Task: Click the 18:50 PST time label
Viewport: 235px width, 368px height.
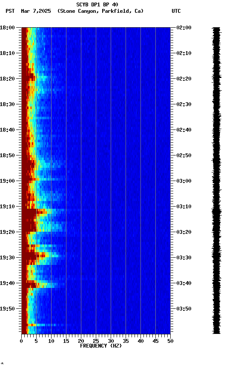Action: coord(7,155)
